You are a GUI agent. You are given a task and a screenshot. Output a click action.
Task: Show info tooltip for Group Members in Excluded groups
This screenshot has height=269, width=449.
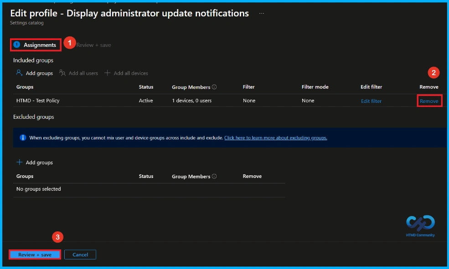pyautogui.click(x=214, y=177)
